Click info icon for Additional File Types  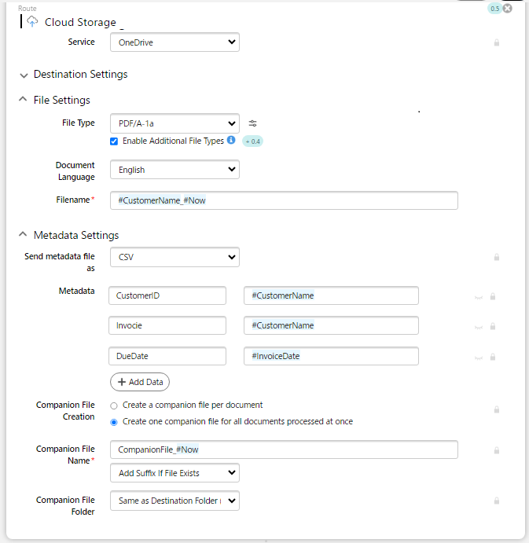[x=231, y=140]
